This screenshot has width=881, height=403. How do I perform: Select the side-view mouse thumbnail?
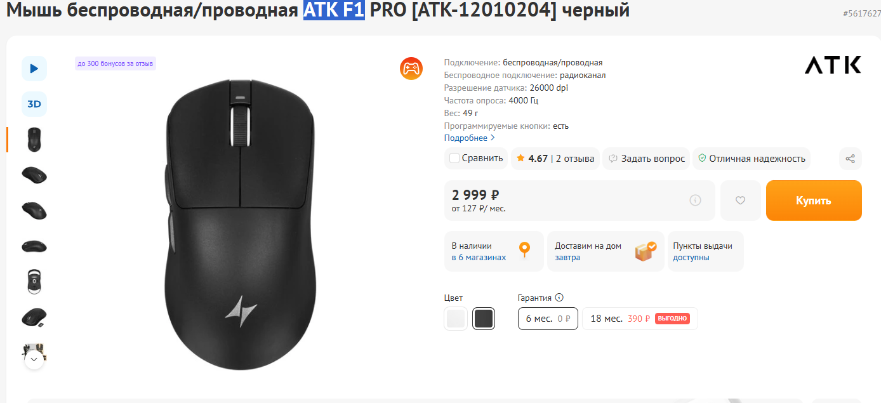(34, 246)
